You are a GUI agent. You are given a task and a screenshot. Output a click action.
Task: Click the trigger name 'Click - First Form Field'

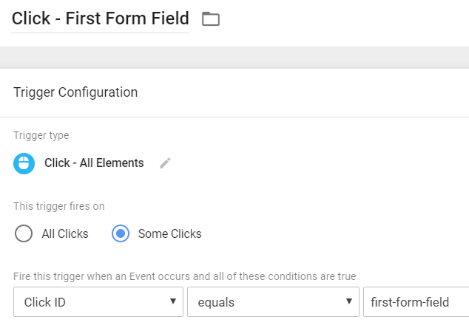coord(101,18)
